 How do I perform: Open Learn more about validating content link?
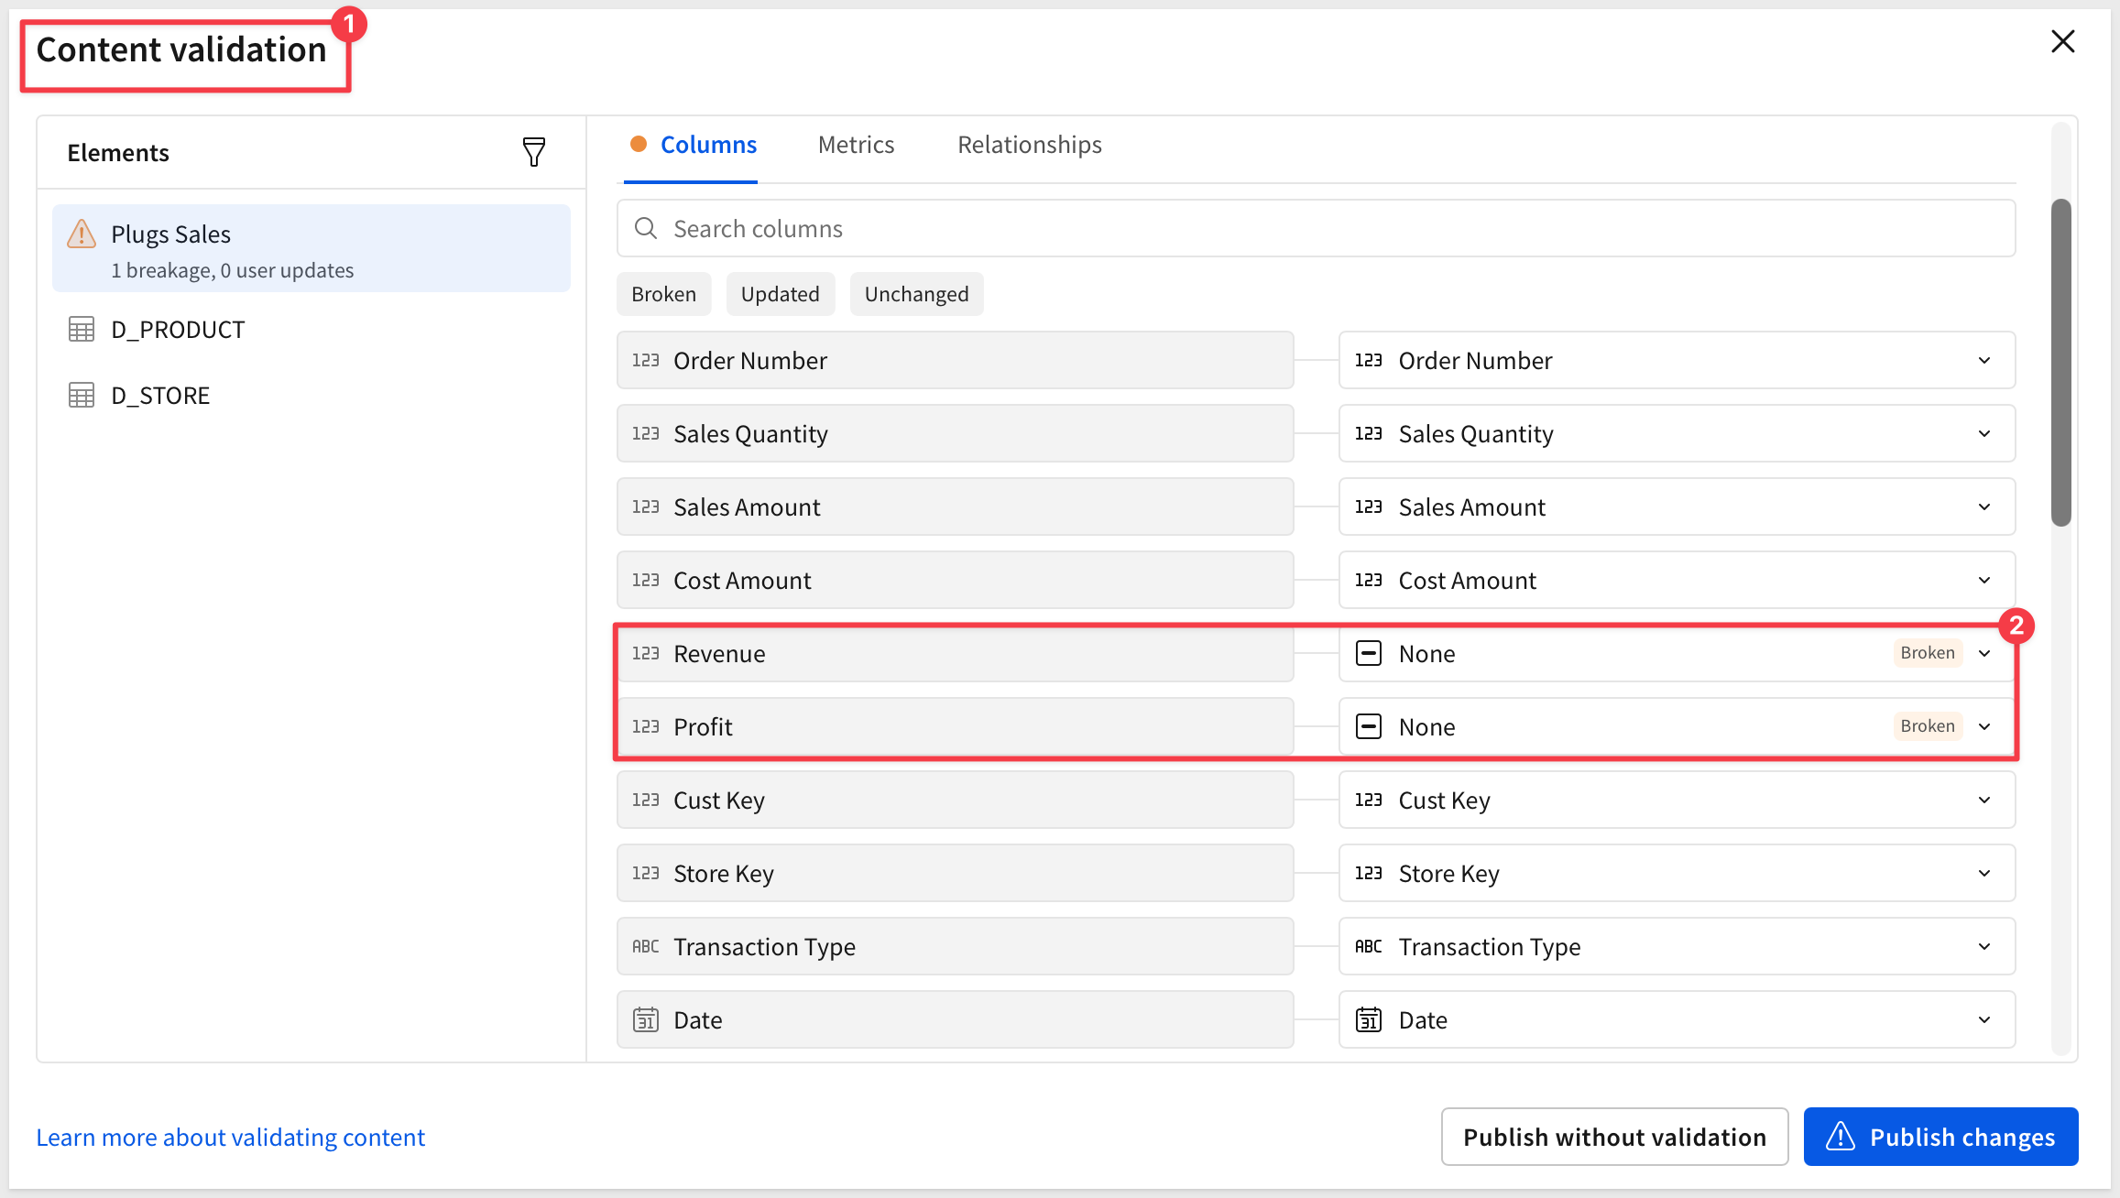click(231, 1137)
